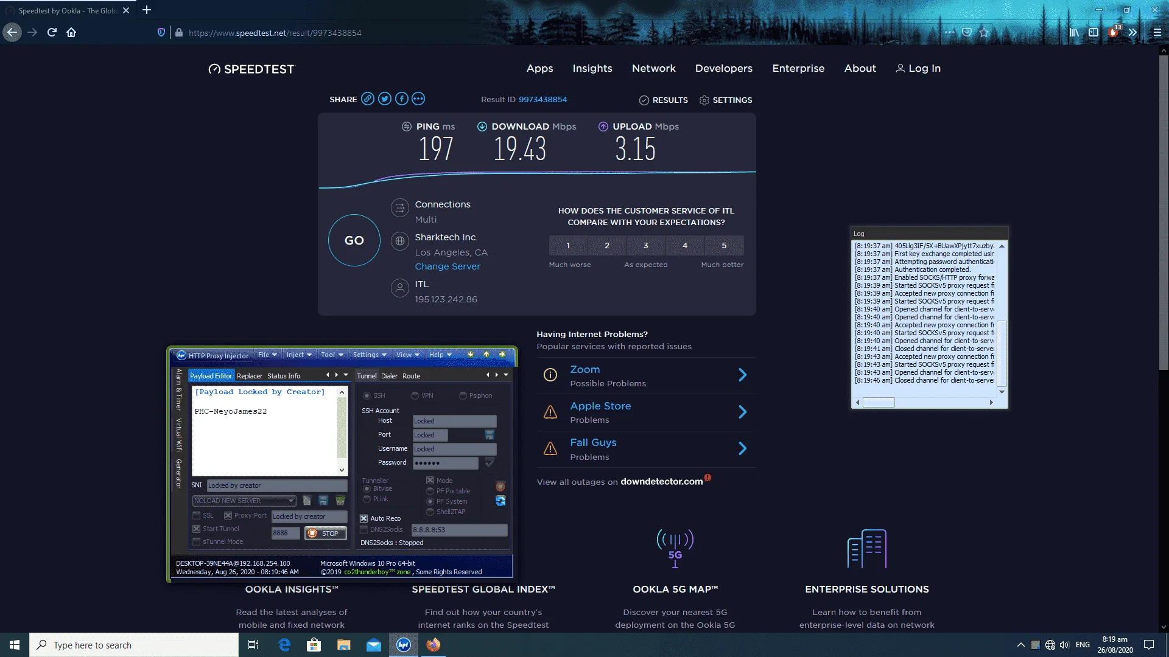Open the Insights menu on Speedtest
1169x657 pixels.
(x=592, y=68)
